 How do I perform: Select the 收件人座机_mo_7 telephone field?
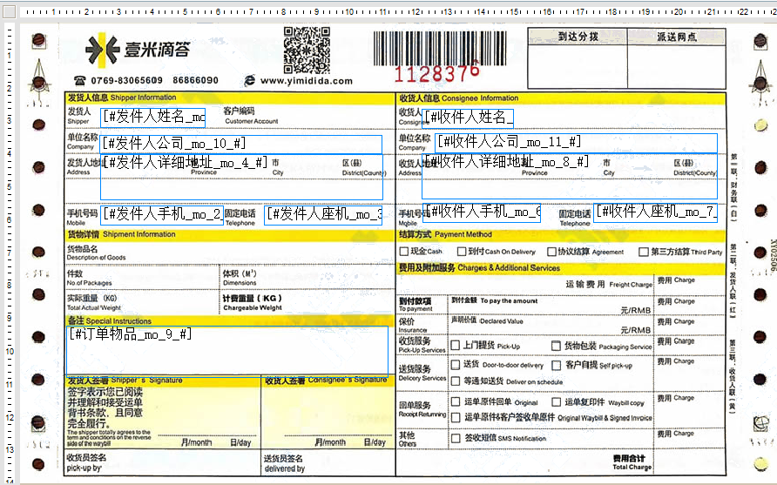tap(655, 212)
